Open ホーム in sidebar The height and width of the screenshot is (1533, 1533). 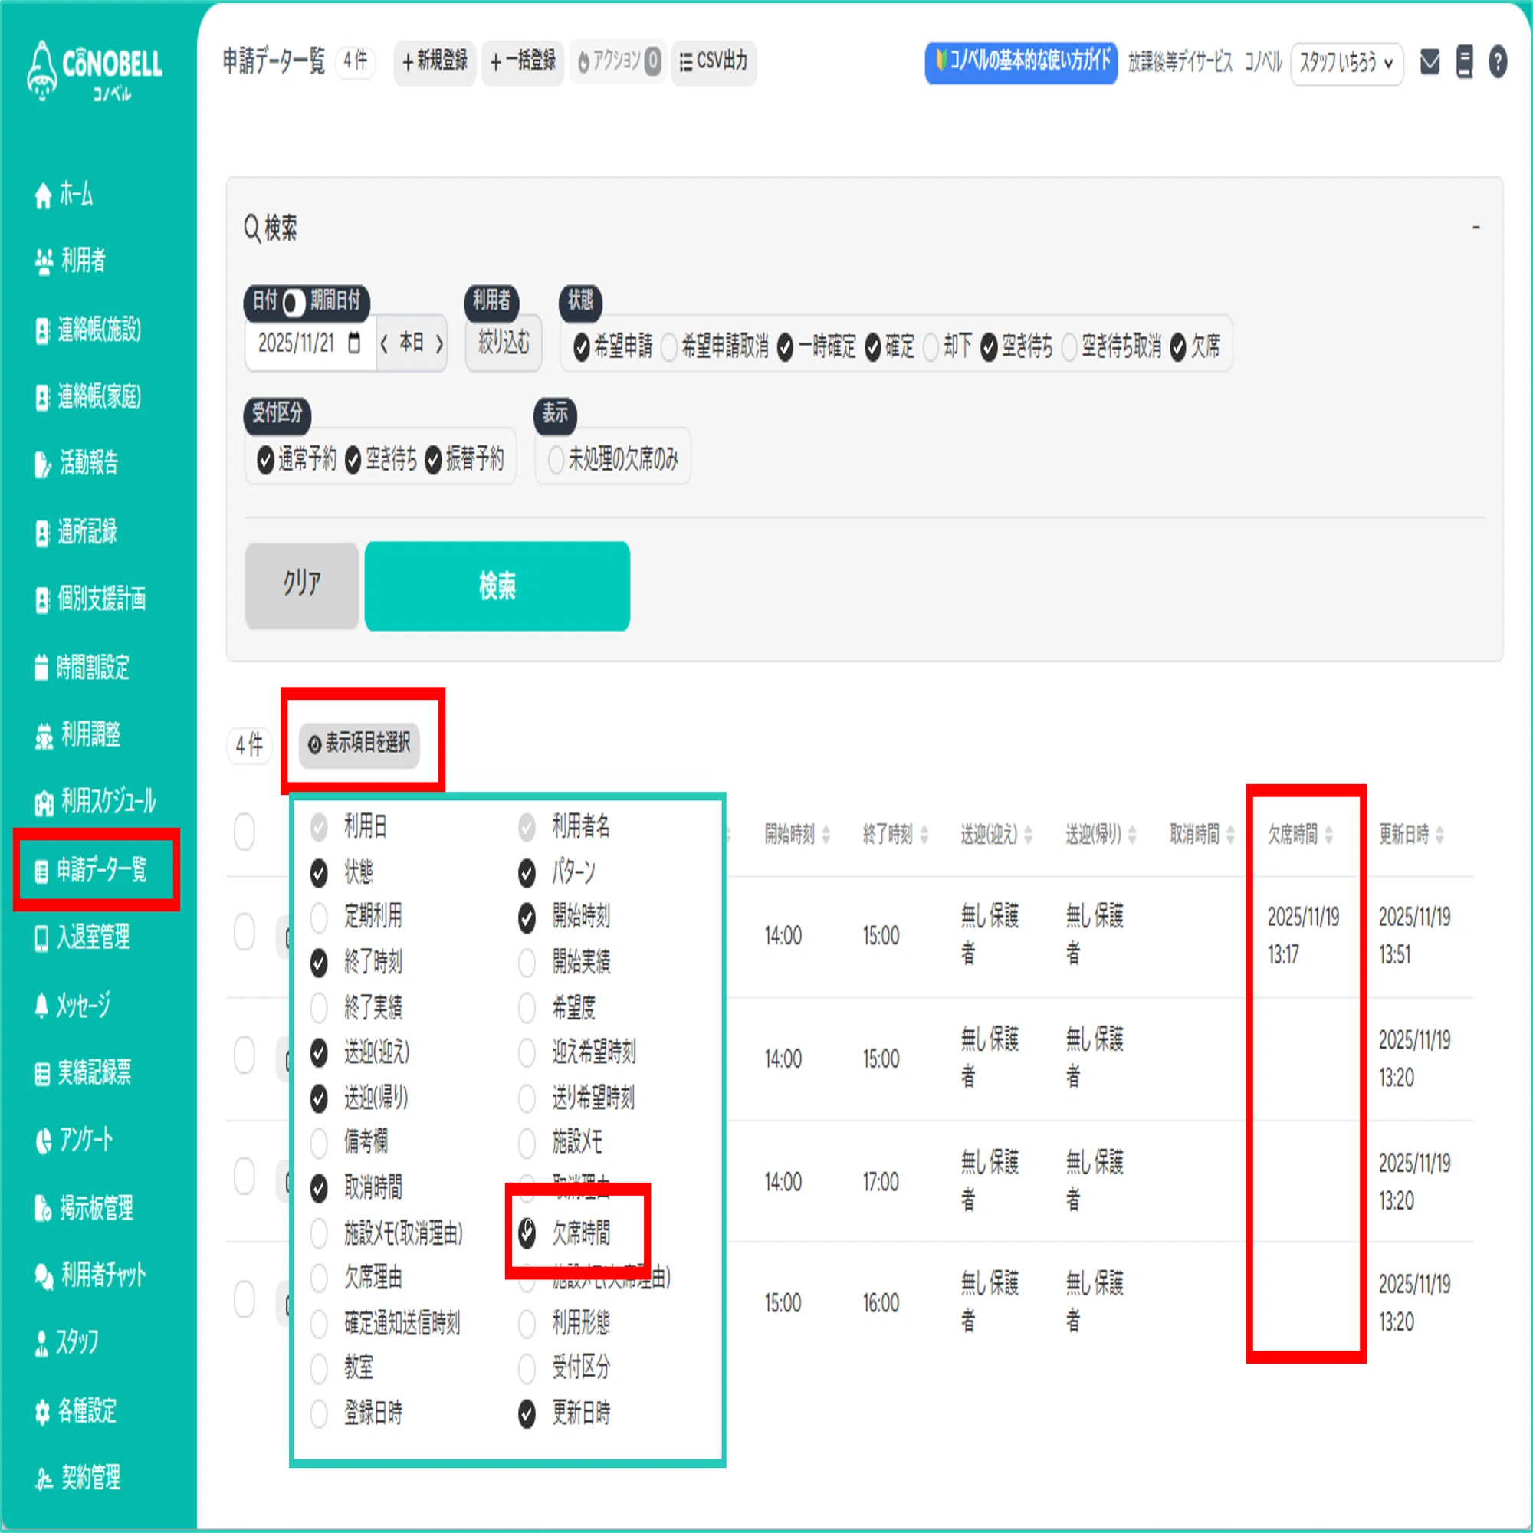(x=64, y=195)
